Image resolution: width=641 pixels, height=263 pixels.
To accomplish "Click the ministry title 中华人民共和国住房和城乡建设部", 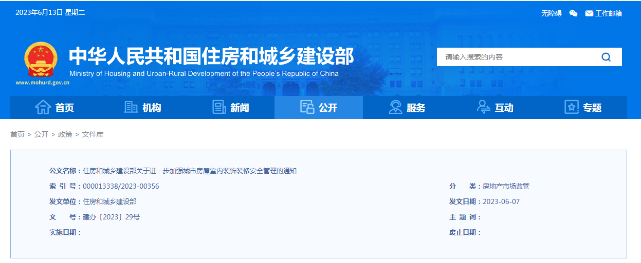I will click(212, 56).
